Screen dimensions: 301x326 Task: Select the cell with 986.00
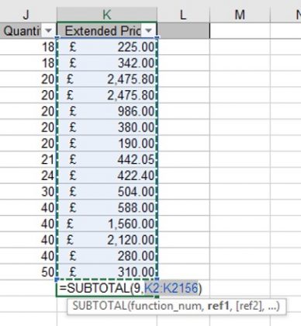tap(107, 111)
